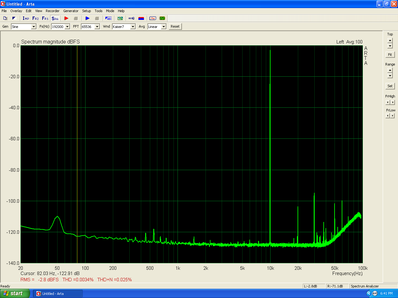The width and height of the screenshot is (398, 298).
Task: Open the Help menu
Action: [x=121, y=11]
